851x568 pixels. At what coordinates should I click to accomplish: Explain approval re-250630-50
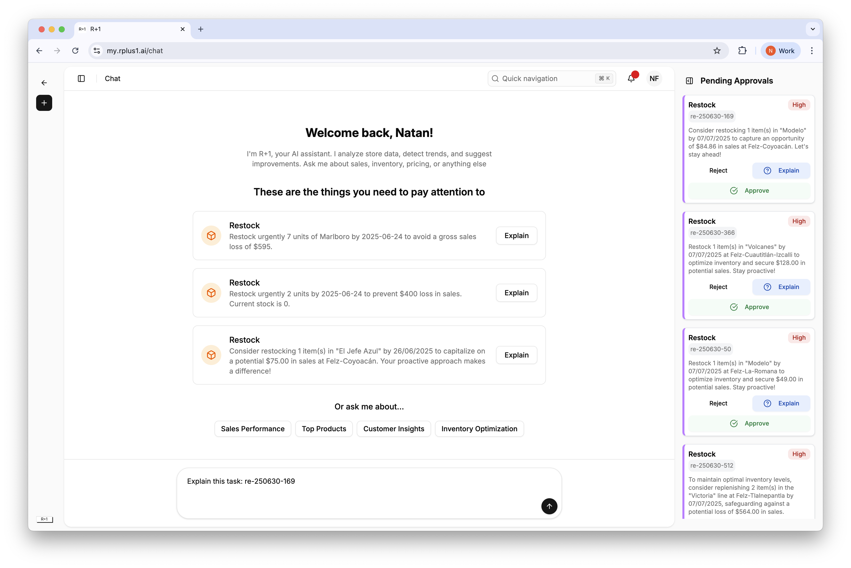pyautogui.click(x=781, y=403)
